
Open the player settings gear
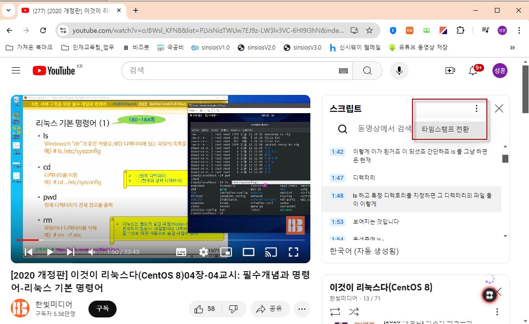tap(204, 252)
